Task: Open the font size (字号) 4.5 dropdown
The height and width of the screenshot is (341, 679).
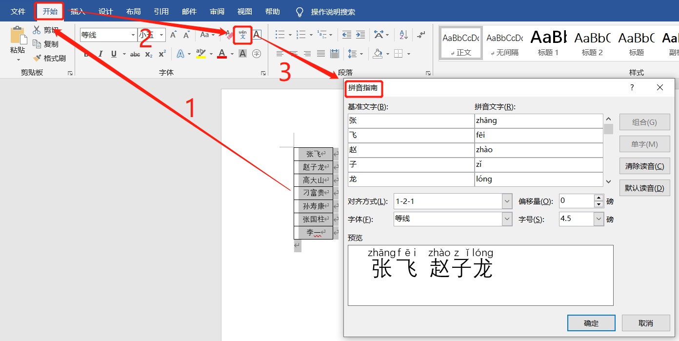Action: coord(599,219)
